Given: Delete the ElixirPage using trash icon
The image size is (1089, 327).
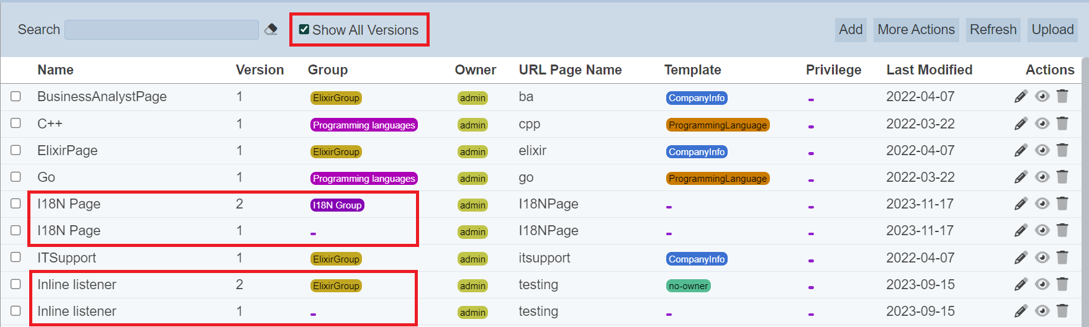Looking at the screenshot, I should [x=1062, y=150].
